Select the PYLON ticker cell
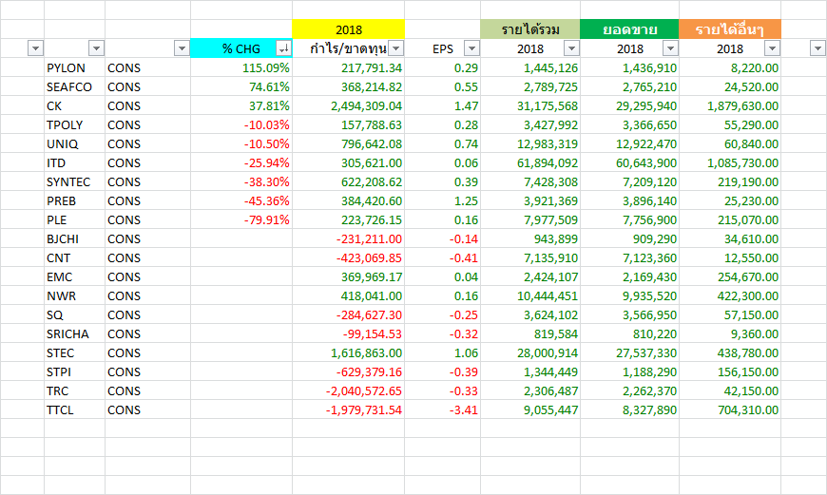 click(x=74, y=68)
